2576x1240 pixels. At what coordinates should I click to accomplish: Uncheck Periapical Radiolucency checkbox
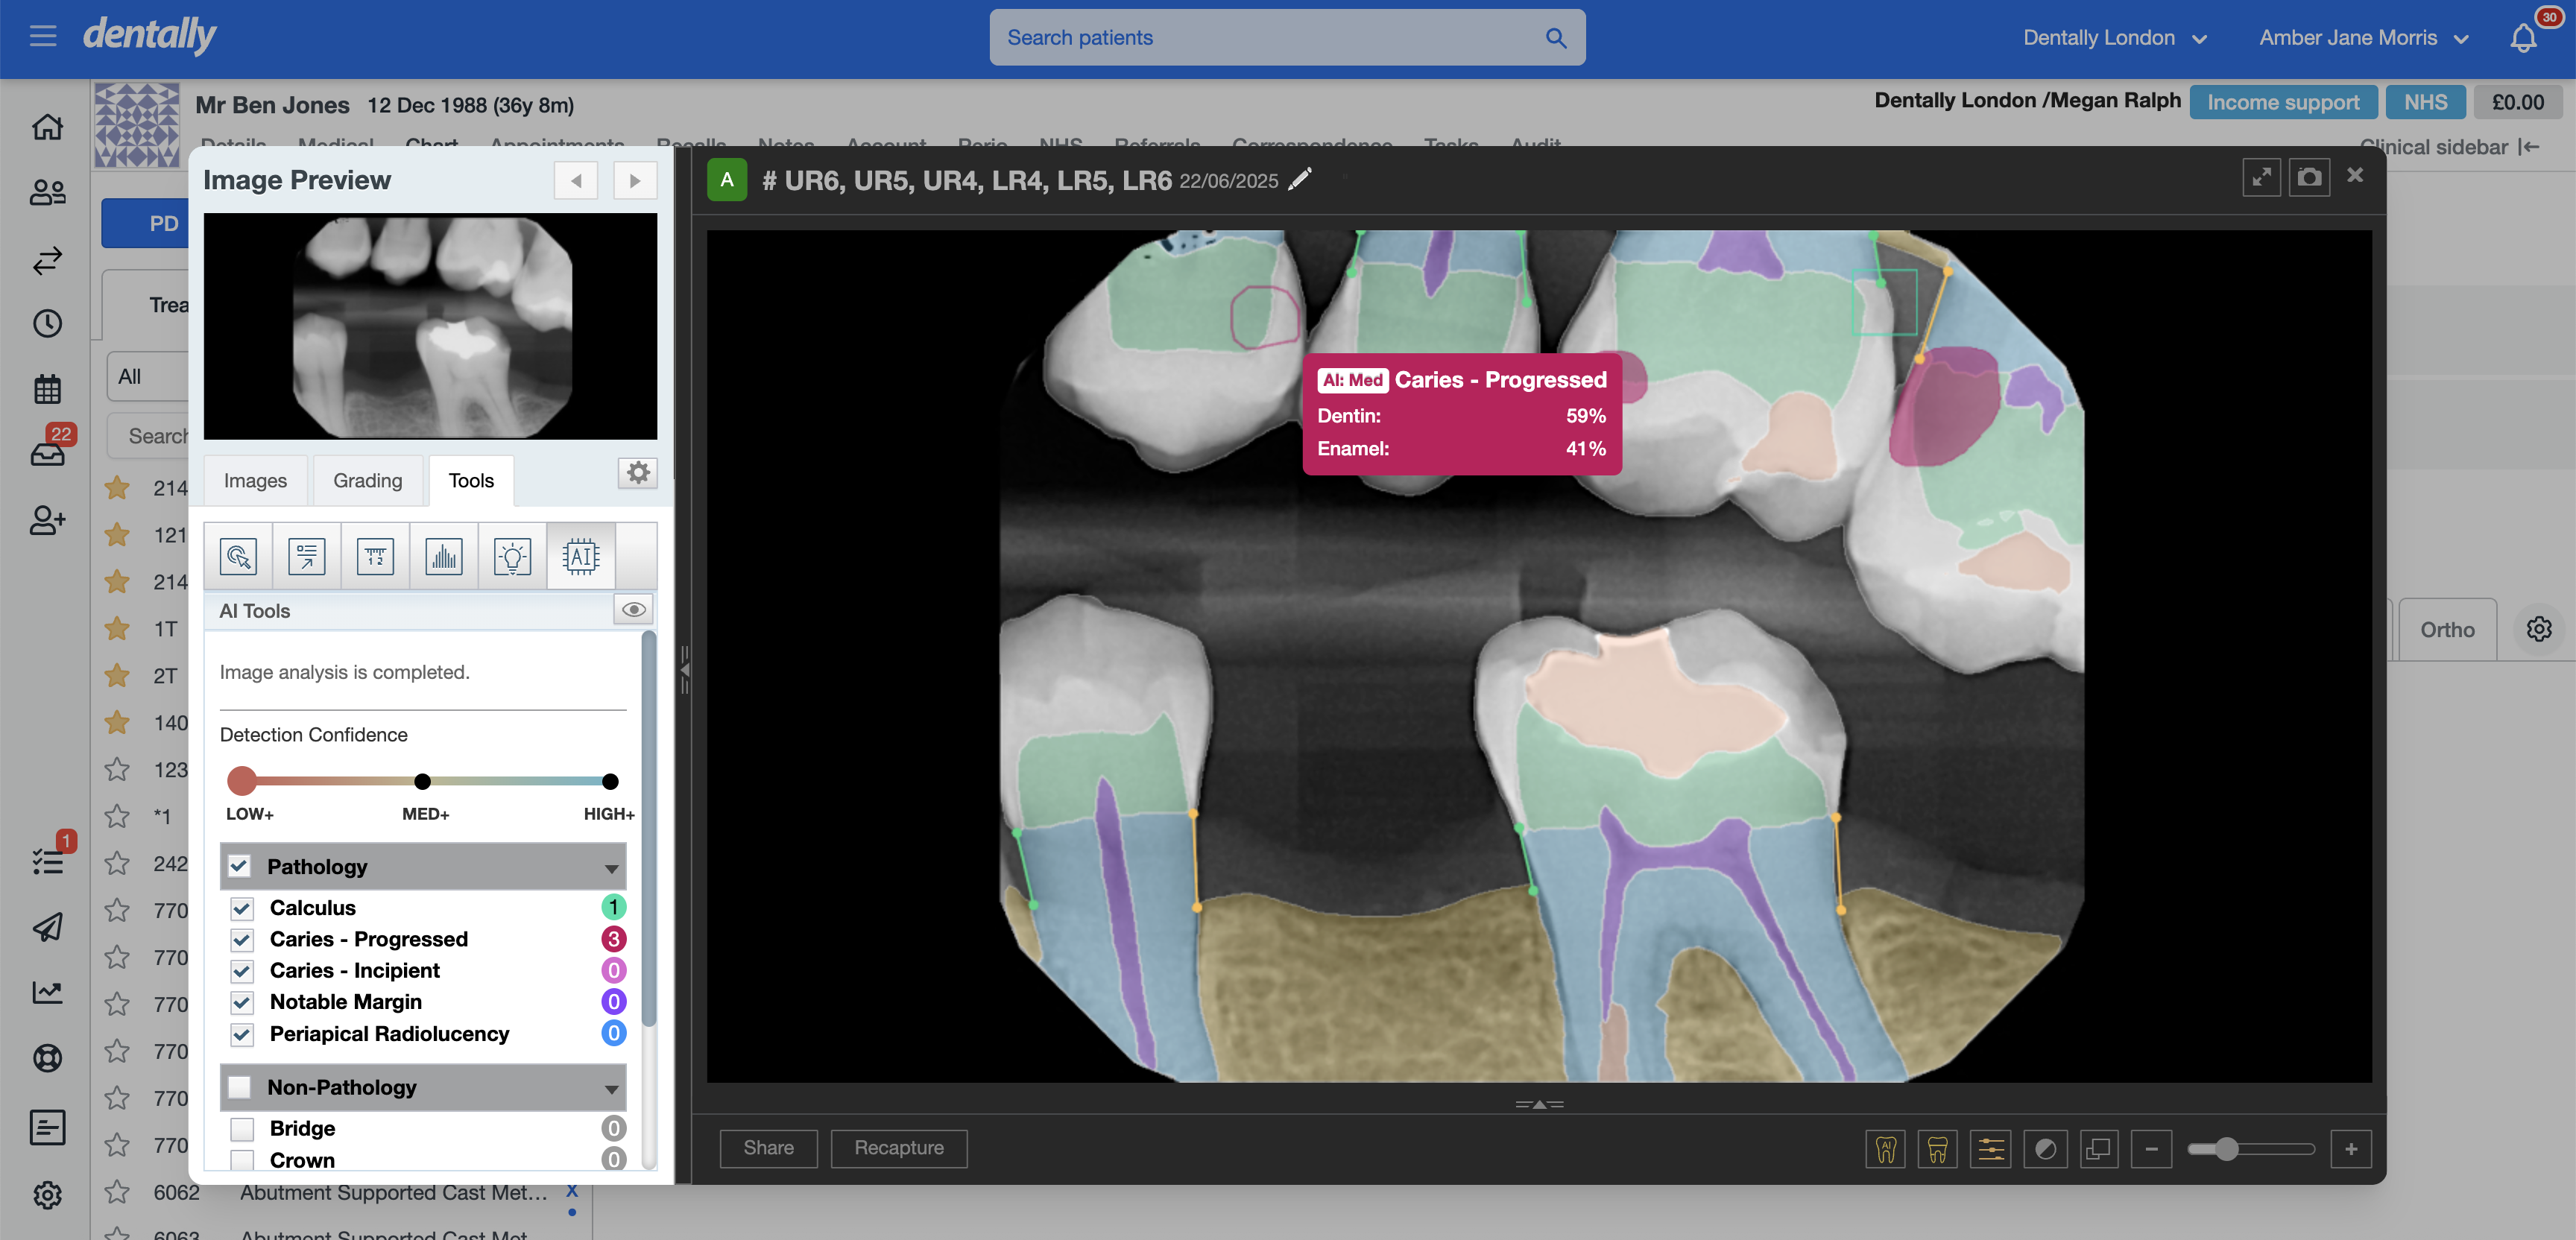[x=241, y=1034]
